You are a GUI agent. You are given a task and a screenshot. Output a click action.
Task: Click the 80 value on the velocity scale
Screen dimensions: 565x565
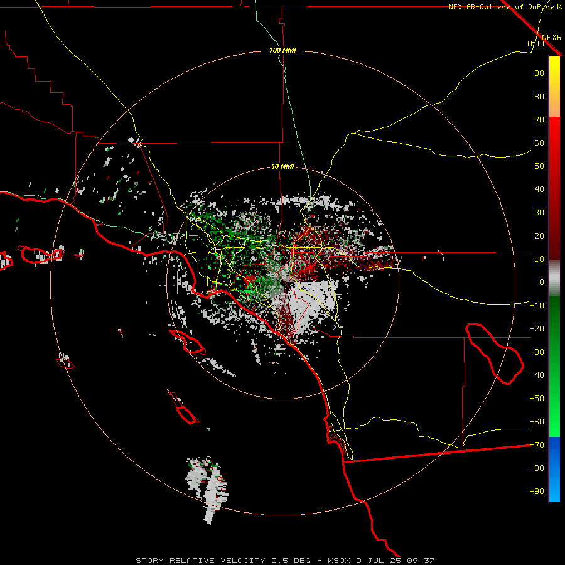[x=539, y=97]
